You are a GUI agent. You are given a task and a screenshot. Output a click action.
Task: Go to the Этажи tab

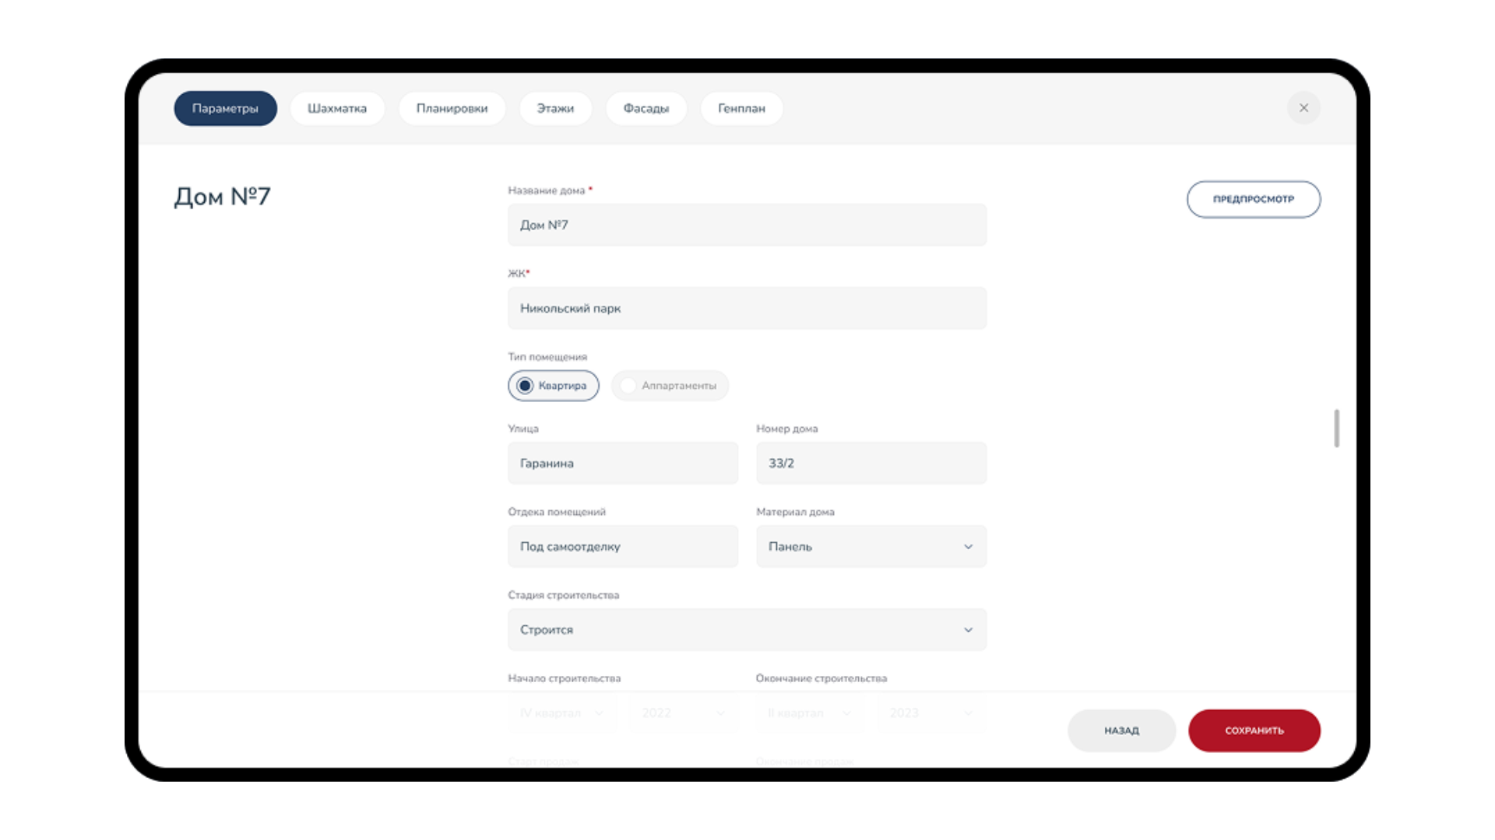(555, 109)
